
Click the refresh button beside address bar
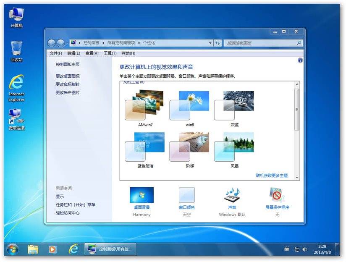pos(218,43)
